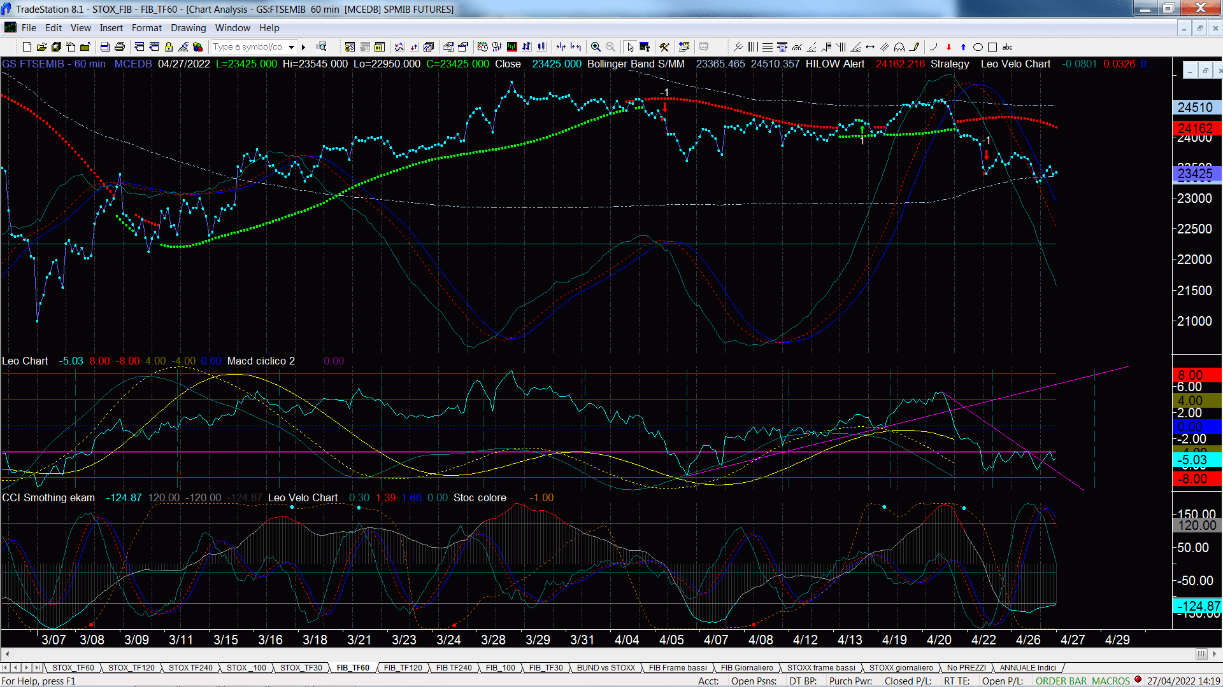Open the View menu
1223x687 pixels.
pos(80,28)
